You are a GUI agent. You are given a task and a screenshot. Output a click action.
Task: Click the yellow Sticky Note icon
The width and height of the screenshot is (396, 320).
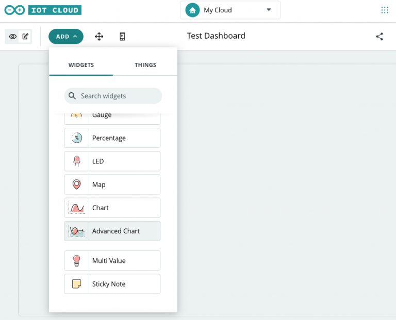(76, 284)
